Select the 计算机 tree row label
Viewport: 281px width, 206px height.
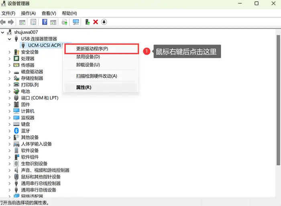point(28,111)
